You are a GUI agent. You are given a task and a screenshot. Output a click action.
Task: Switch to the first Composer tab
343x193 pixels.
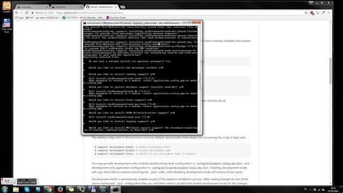tap(32, 7)
